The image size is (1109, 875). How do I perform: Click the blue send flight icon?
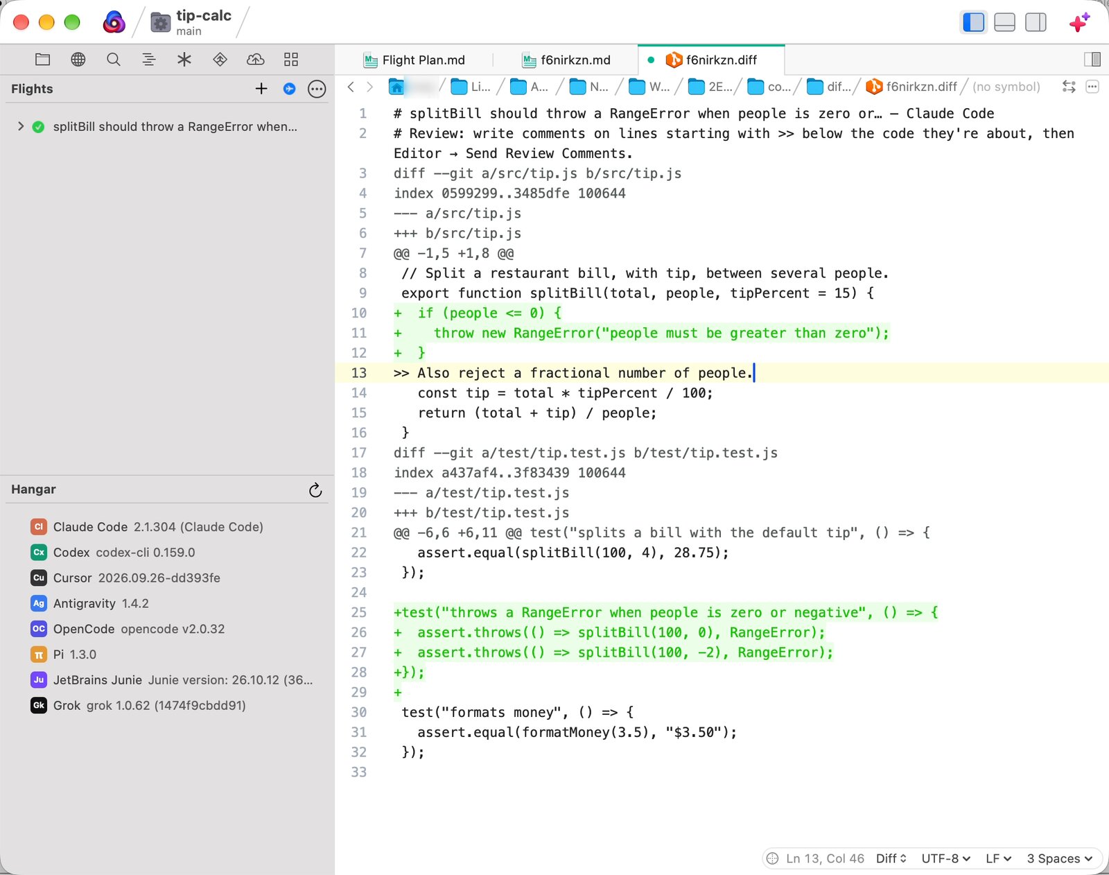(290, 89)
